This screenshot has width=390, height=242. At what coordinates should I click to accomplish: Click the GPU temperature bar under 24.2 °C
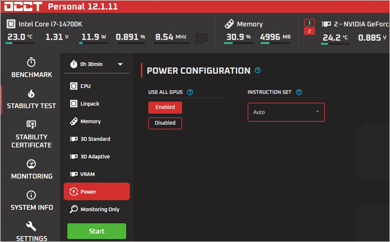pos(335,44)
